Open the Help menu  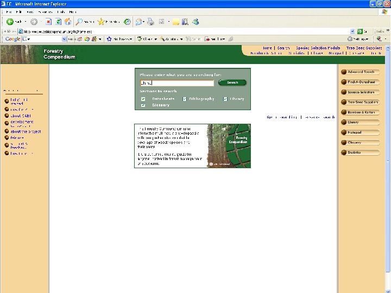73,12
